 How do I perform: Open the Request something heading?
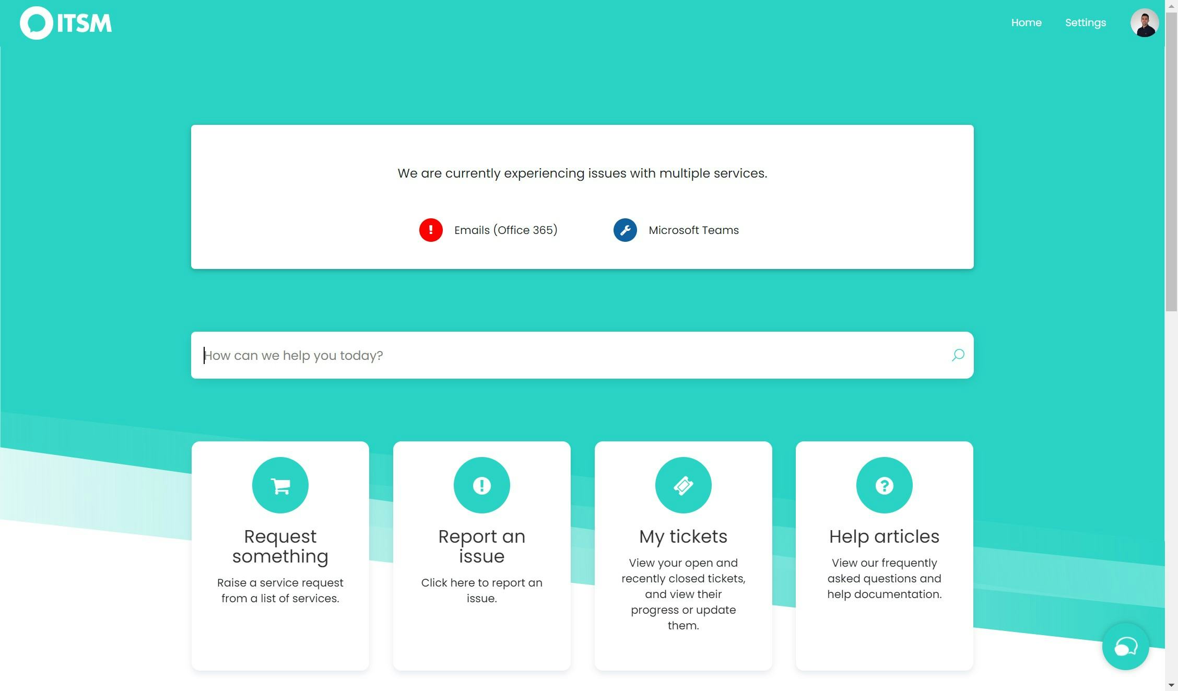tap(280, 546)
